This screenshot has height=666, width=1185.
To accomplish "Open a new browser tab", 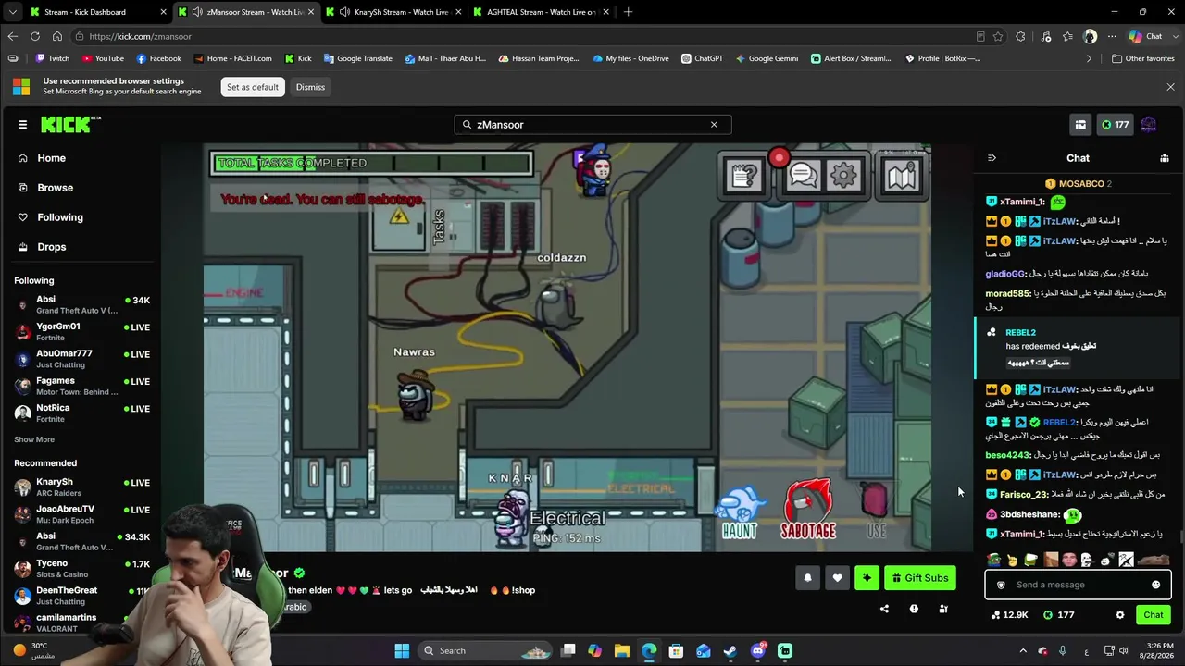I will click(628, 12).
